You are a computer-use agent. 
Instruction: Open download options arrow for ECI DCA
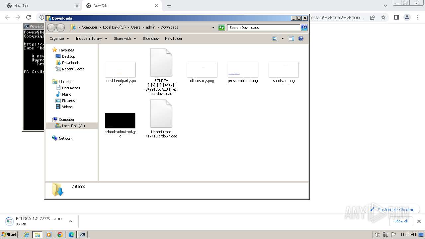[71, 221]
